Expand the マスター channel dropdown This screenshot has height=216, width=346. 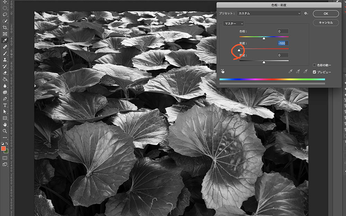pyautogui.click(x=233, y=24)
